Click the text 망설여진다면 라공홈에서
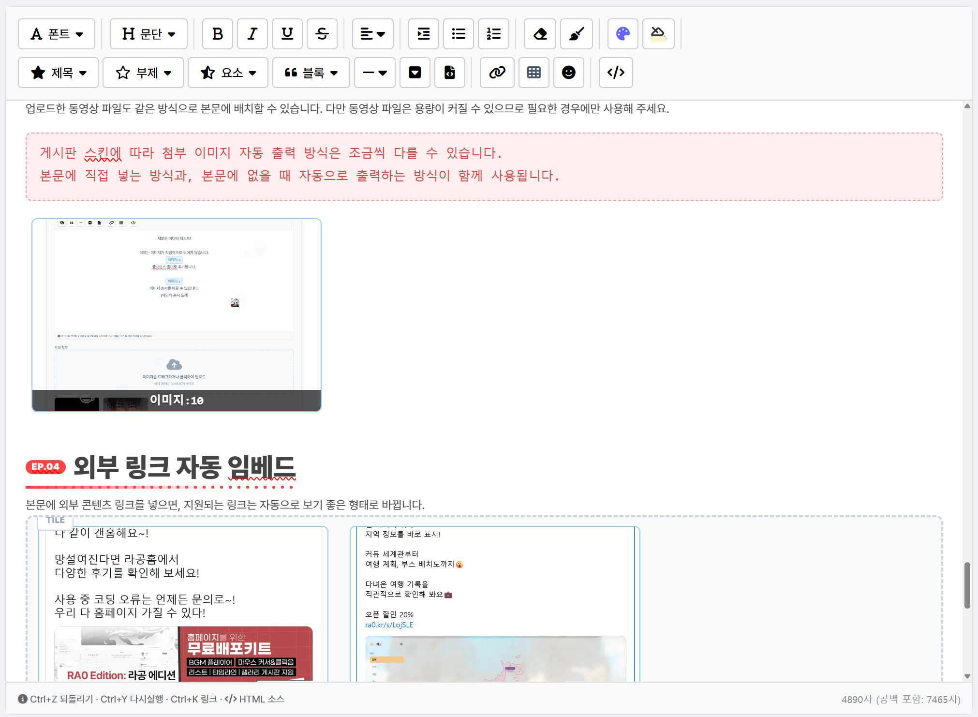This screenshot has width=978, height=717. coord(117,559)
